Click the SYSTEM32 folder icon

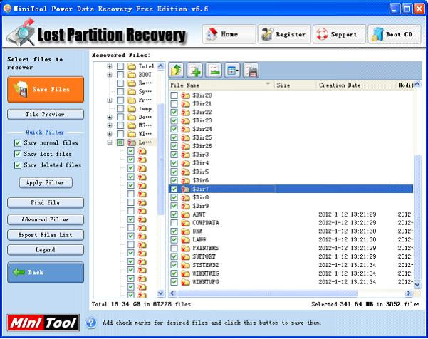(x=186, y=265)
